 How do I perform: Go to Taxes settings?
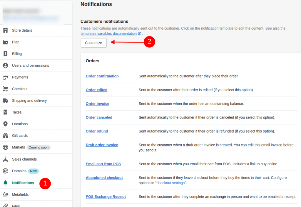[x=36, y=112]
